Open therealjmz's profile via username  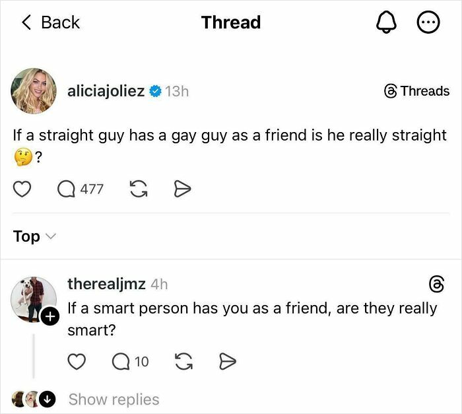[x=107, y=284]
